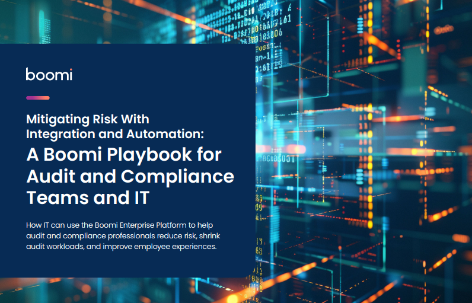Click the word 'Automation:' in the heading
Image resolution: width=472 pixels, height=303 pixels.
tap(170, 134)
